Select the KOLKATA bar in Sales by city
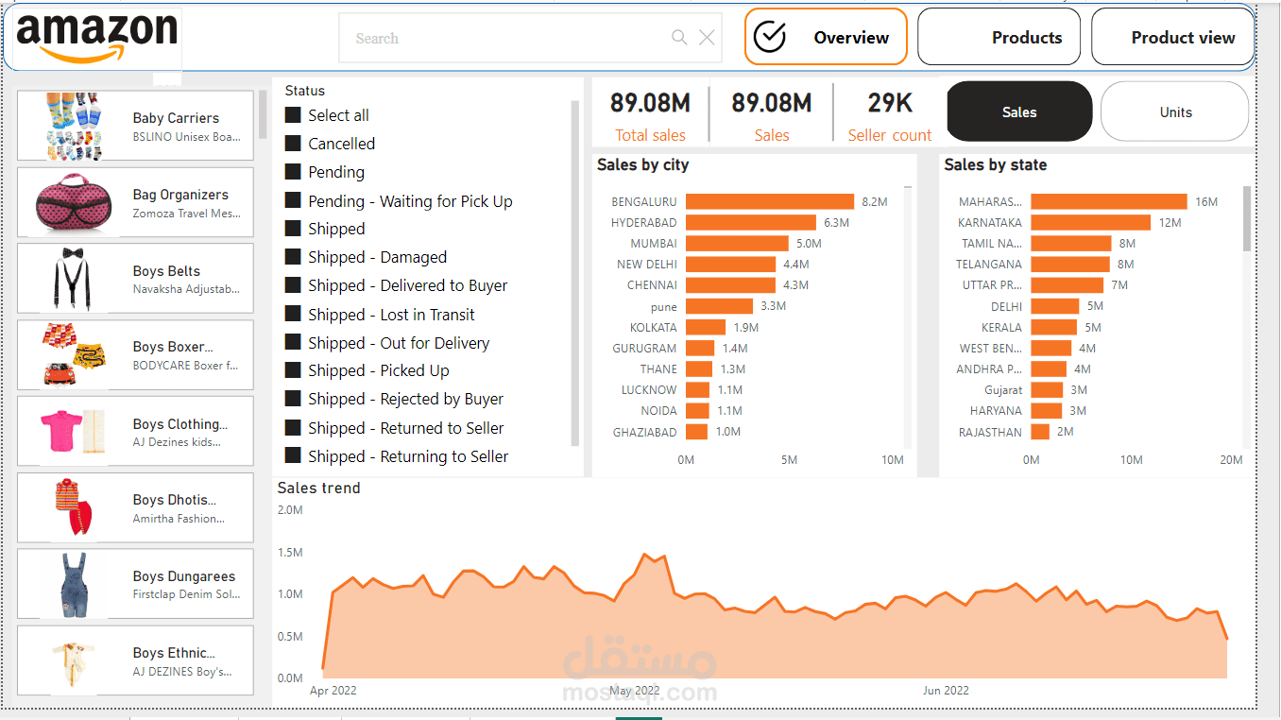Viewport: 1281px width, 720px height. point(706,327)
